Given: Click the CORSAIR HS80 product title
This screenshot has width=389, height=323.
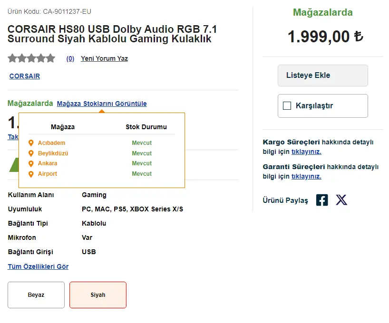Looking at the screenshot, I should click(112, 34).
